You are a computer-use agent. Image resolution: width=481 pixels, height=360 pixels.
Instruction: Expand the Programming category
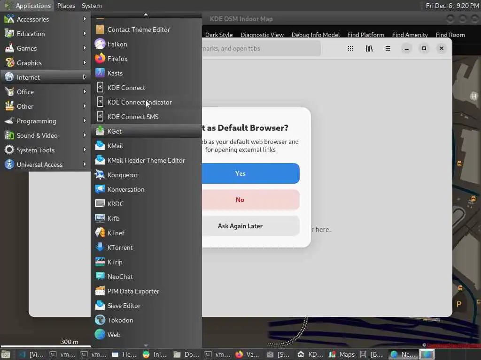pyautogui.click(x=46, y=121)
